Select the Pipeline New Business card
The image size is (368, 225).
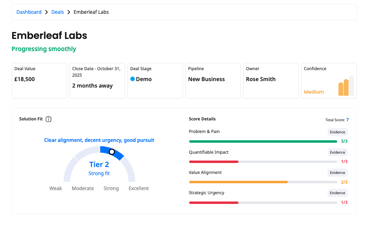coord(213,81)
